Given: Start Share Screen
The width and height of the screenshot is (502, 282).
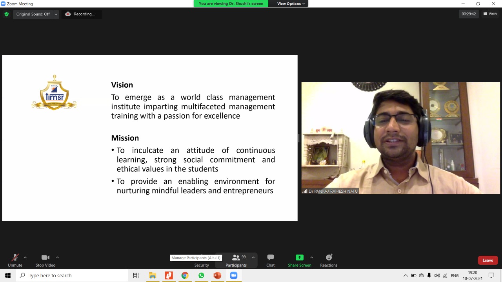Looking at the screenshot, I should [300, 260].
